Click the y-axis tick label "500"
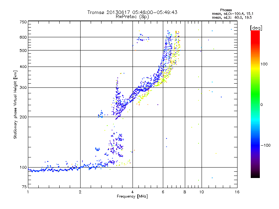This screenshot has height=209, width=279. [x=23, y=51]
